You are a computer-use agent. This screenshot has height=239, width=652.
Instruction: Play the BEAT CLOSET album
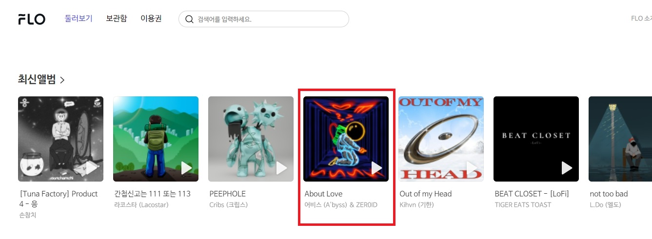coord(567,168)
